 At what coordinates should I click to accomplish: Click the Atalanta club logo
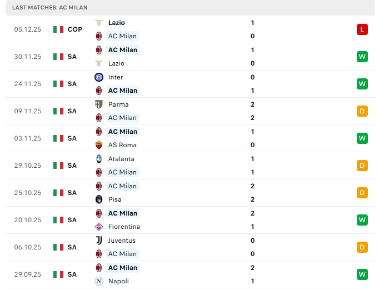(x=99, y=159)
